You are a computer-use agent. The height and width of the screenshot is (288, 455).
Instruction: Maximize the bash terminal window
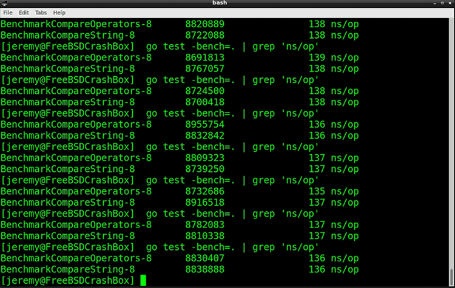pyautogui.click(x=442, y=3)
